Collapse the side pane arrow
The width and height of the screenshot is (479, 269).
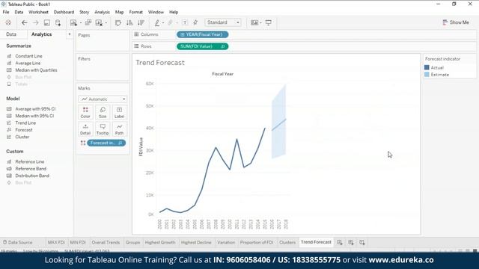(x=70, y=34)
